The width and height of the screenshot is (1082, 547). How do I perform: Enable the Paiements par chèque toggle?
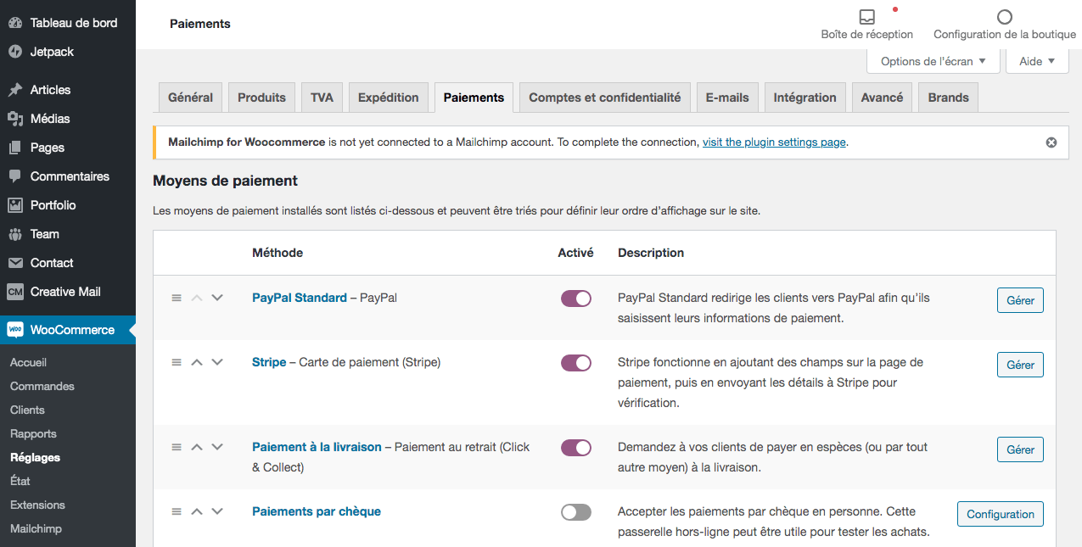pyautogui.click(x=576, y=512)
